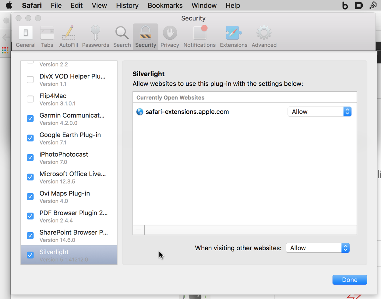
Task: Select the SharePoint Browser P... row
Action: [x=69, y=236]
